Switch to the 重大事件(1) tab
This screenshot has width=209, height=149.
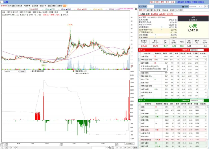pyautogui.click(x=151, y=10)
